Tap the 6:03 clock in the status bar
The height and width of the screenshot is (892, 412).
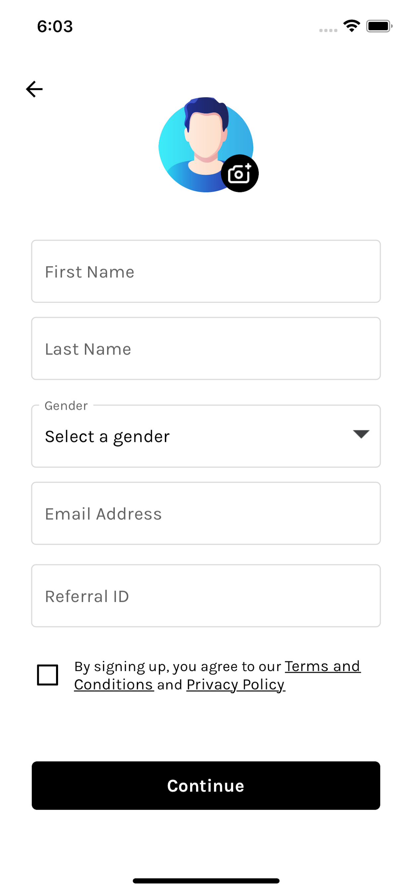[x=55, y=26]
